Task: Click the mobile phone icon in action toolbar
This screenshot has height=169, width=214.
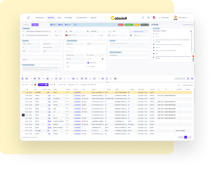Action: 107,79
